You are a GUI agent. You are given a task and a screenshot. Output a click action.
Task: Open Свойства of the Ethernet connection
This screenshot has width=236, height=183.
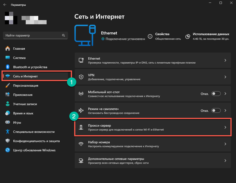[164, 36]
